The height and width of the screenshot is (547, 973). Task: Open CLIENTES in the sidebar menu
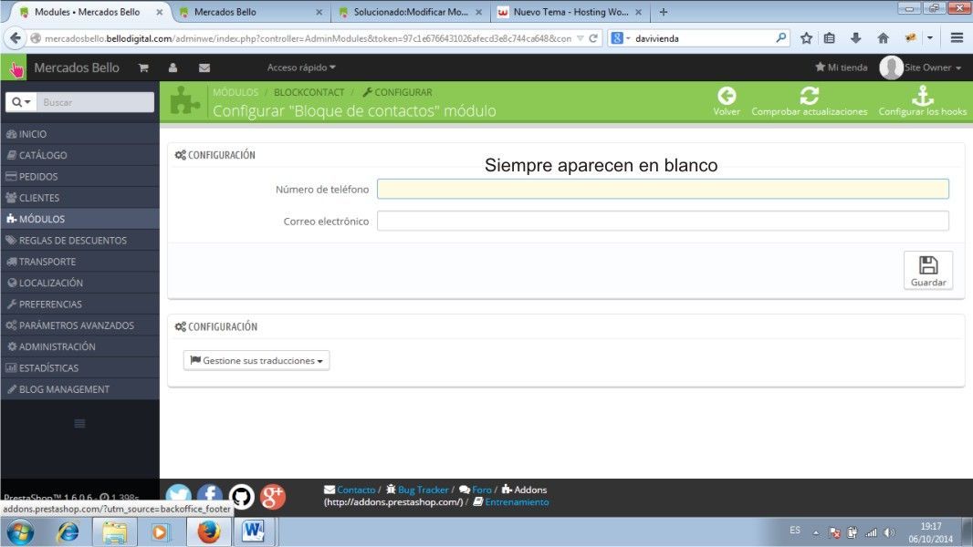pyautogui.click(x=79, y=198)
